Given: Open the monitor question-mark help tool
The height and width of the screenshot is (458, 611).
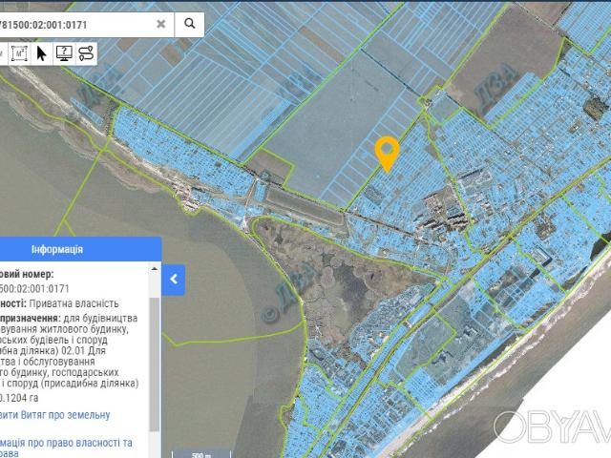Looking at the screenshot, I should click(x=64, y=52).
